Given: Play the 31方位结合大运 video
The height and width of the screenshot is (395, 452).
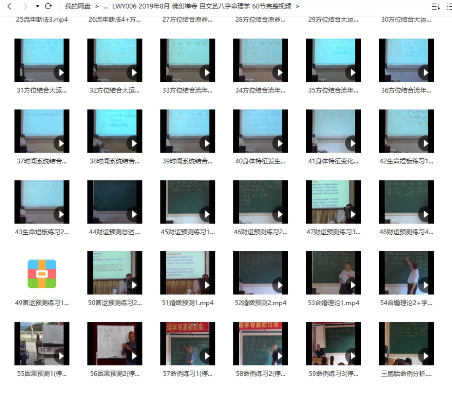Looking at the screenshot, I should click(61, 73).
